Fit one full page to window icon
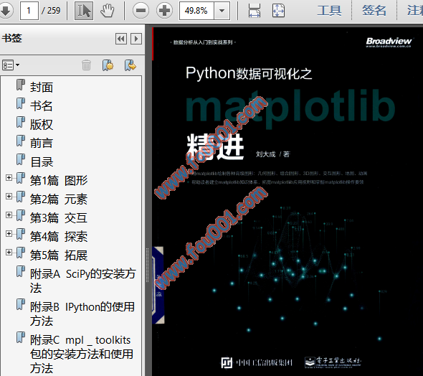The width and height of the screenshot is (423, 376). coord(278,11)
